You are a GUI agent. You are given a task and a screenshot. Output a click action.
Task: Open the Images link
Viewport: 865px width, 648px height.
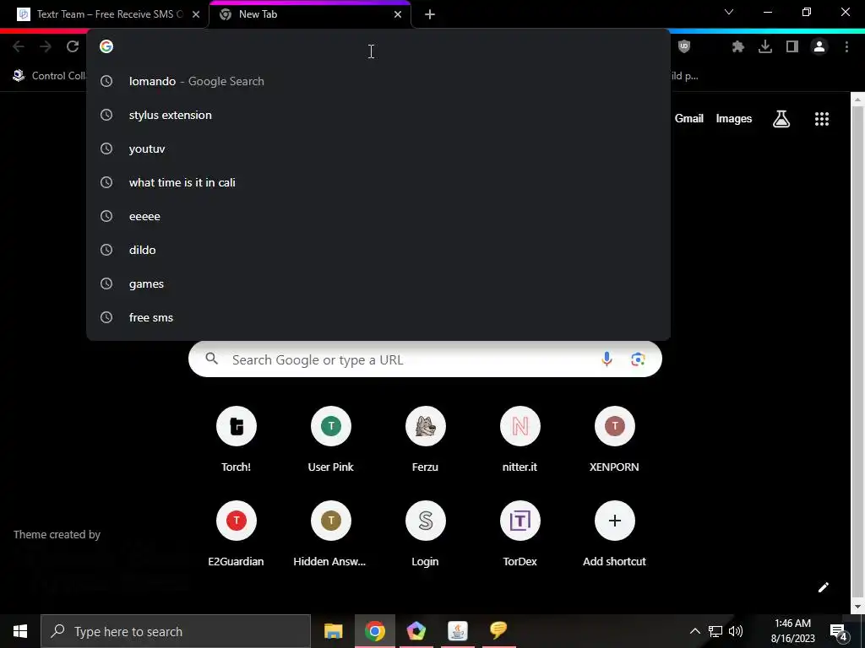[734, 118]
